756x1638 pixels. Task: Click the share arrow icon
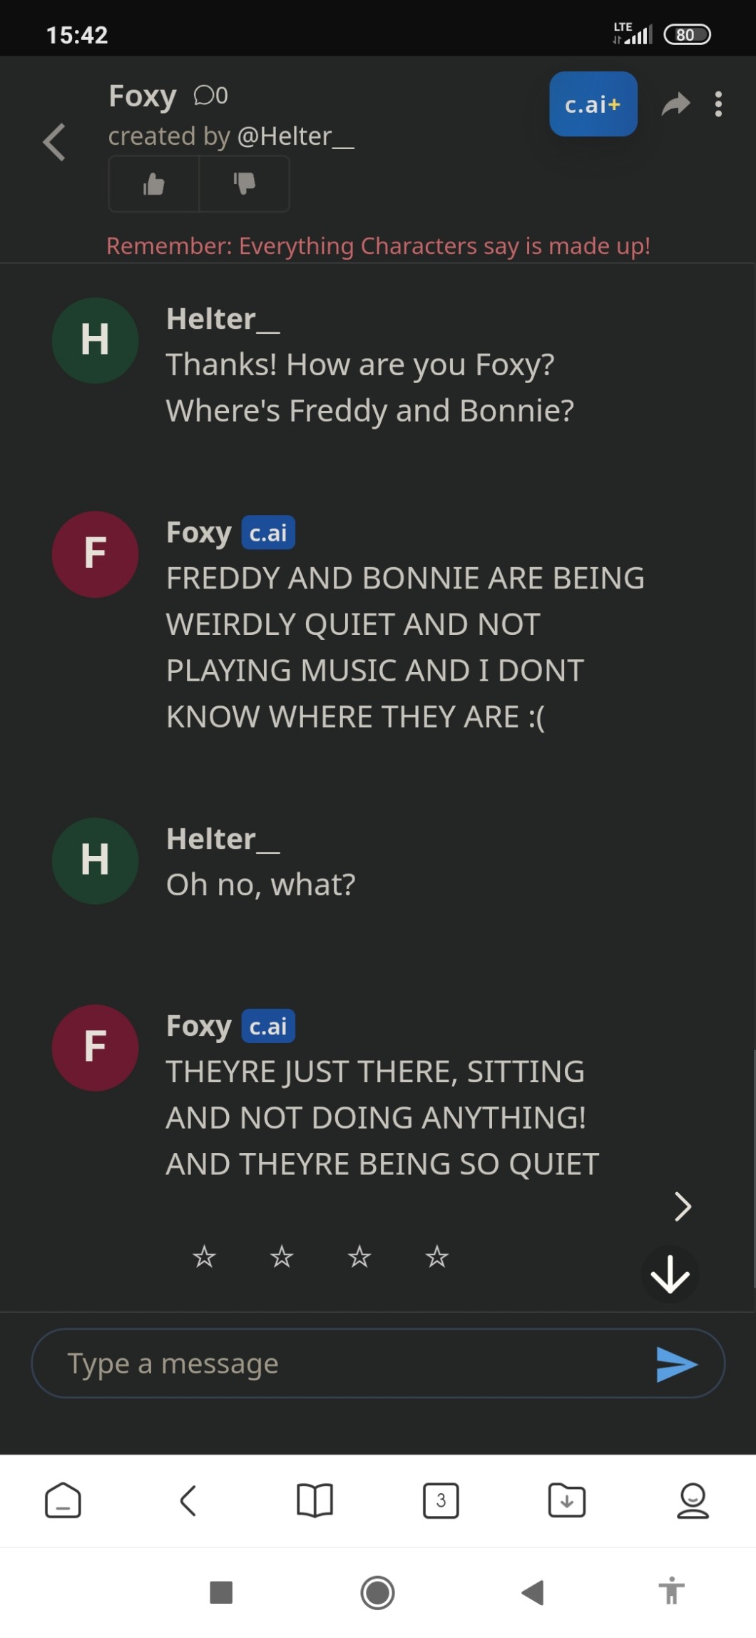coord(675,104)
